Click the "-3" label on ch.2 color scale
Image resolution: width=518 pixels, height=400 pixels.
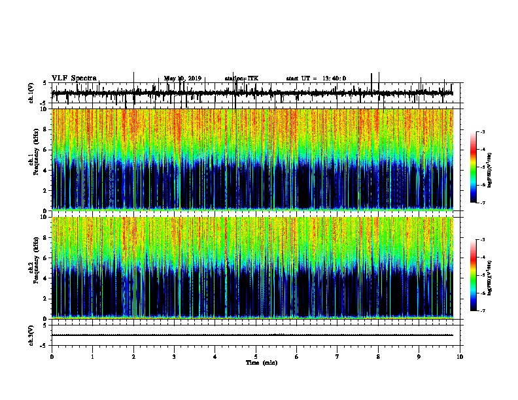483,240
